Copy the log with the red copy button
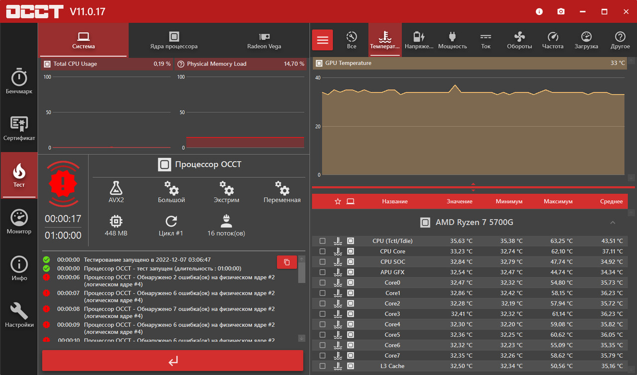The height and width of the screenshot is (375, 637). (x=287, y=262)
